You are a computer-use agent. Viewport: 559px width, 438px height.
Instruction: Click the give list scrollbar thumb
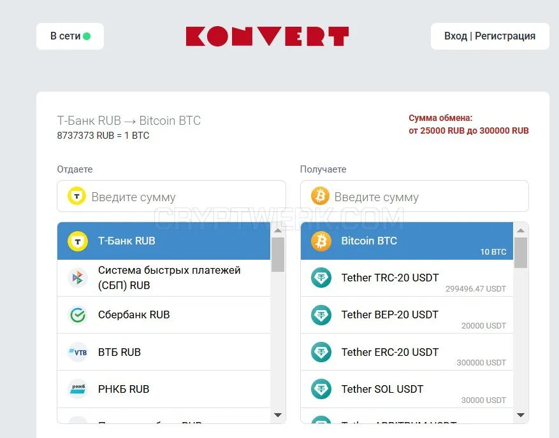click(x=278, y=255)
